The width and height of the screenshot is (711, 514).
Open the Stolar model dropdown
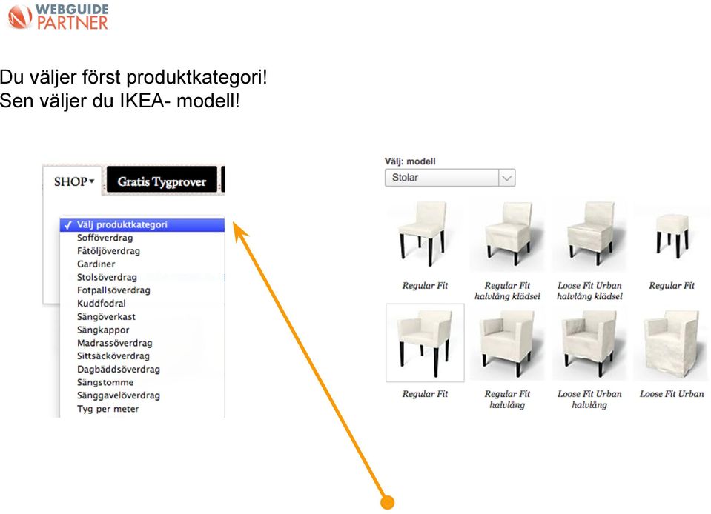tap(450, 178)
